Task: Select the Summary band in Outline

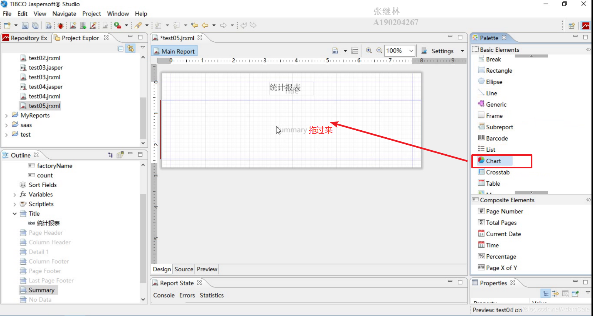Action: pyautogui.click(x=38, y=290)
